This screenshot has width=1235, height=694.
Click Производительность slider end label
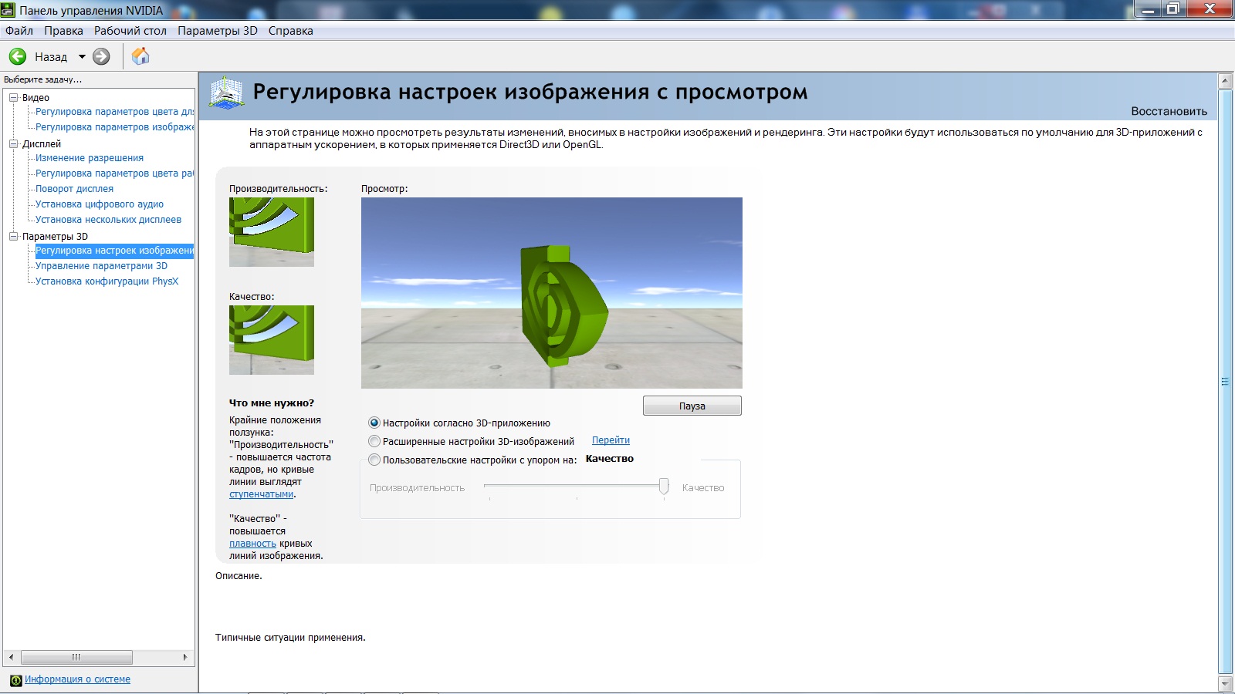[x=417, y=488]
